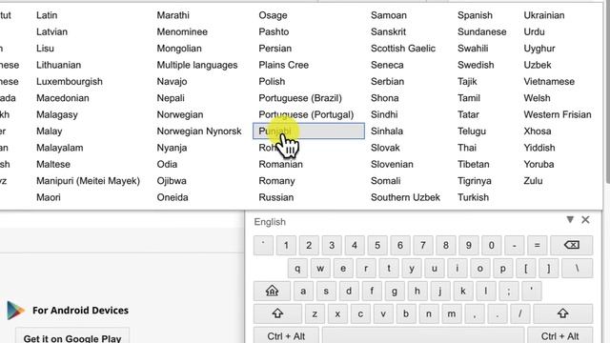Select Swahili from the list
The image size is (610, 343).
point(473,49)
